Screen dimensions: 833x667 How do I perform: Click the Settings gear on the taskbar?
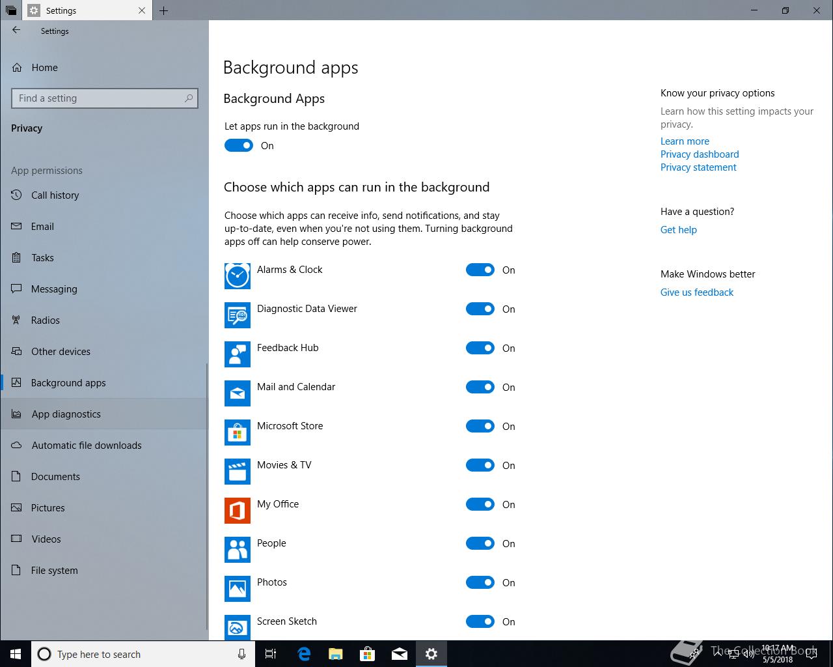pos(431,654)
